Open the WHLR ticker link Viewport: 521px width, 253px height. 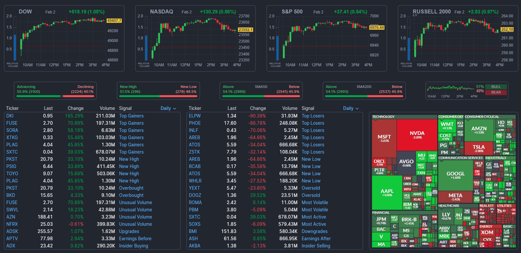pyautogui.click(x=195, y=181)
